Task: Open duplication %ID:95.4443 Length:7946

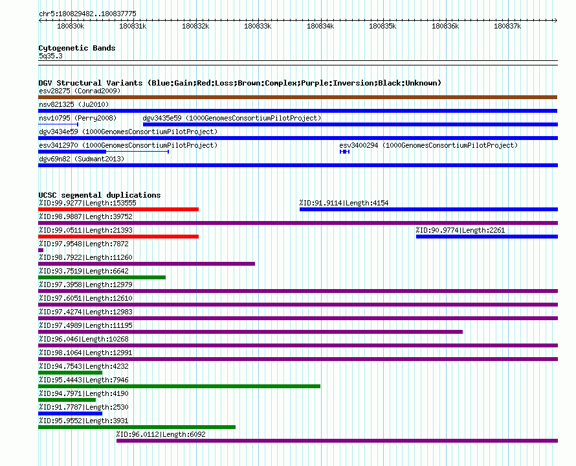Action: click(x=179, y=386)
